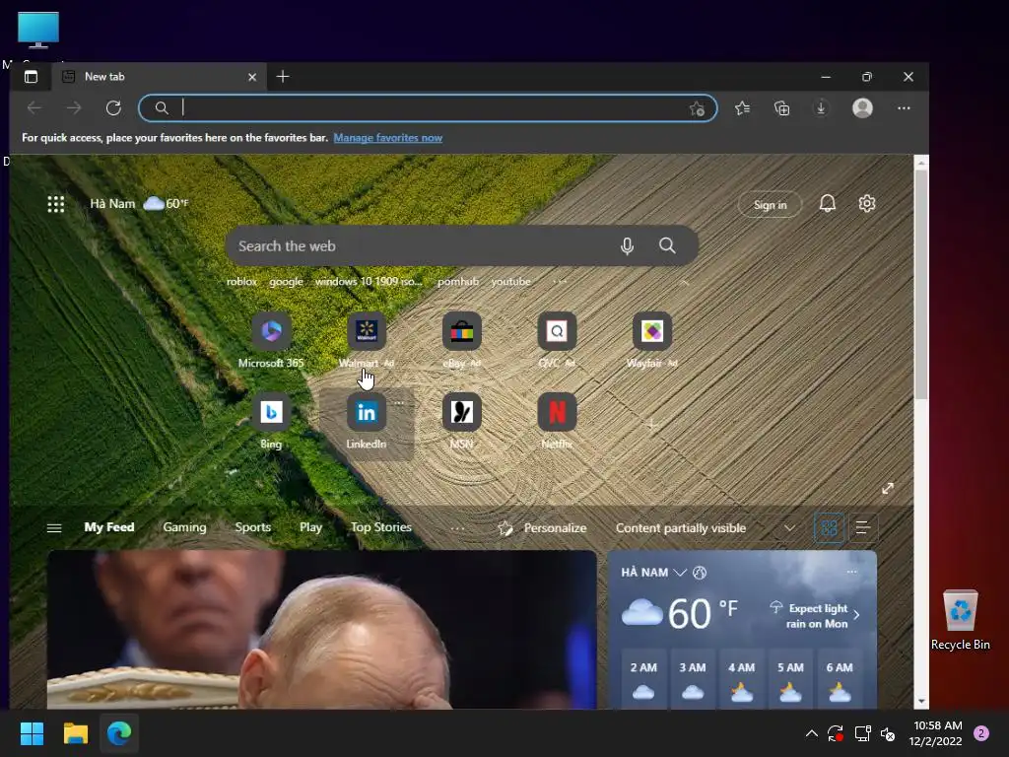This screenshot has width=1009, height=757.
Task: Start voice search with microphone icon
Action: pos(627,245)
